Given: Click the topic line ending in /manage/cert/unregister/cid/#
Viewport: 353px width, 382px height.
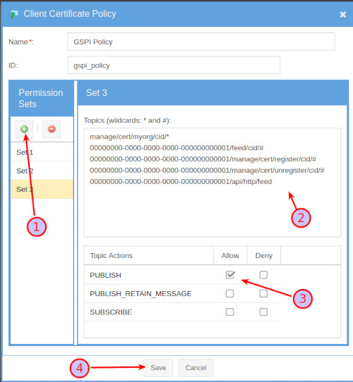Looking at the screenshot, I should coord(207,171).
